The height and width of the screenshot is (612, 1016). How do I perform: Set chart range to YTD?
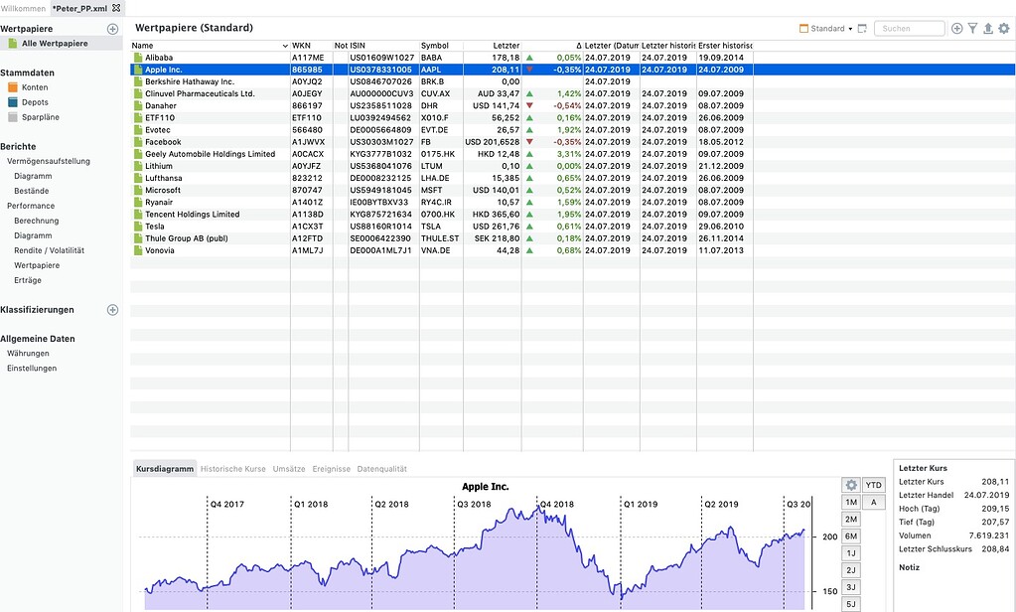coord(873,485)
